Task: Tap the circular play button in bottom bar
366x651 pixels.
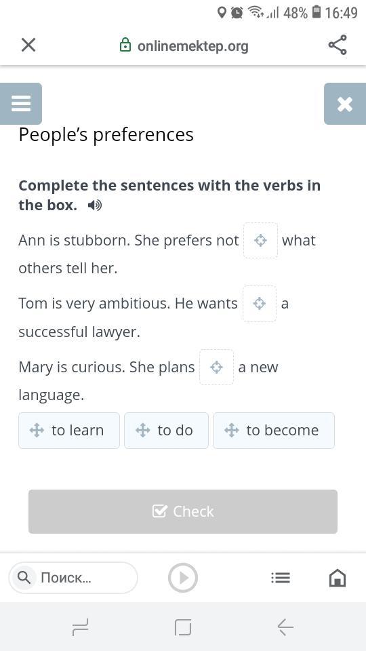Action: (x=182, y=578)
